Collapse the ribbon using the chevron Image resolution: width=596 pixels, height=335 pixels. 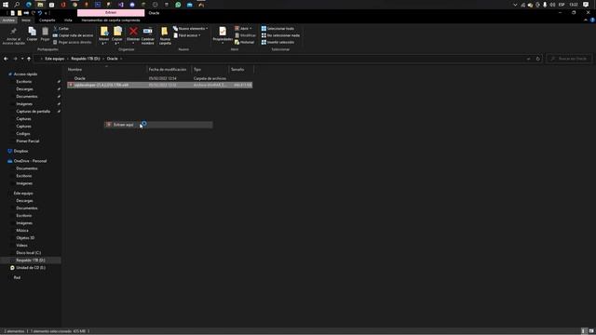(x=586, y=20)
